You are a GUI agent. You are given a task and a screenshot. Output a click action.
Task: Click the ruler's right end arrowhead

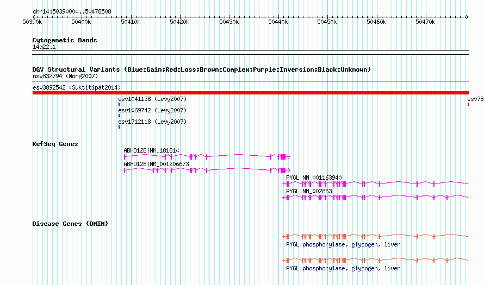point(467,17)
